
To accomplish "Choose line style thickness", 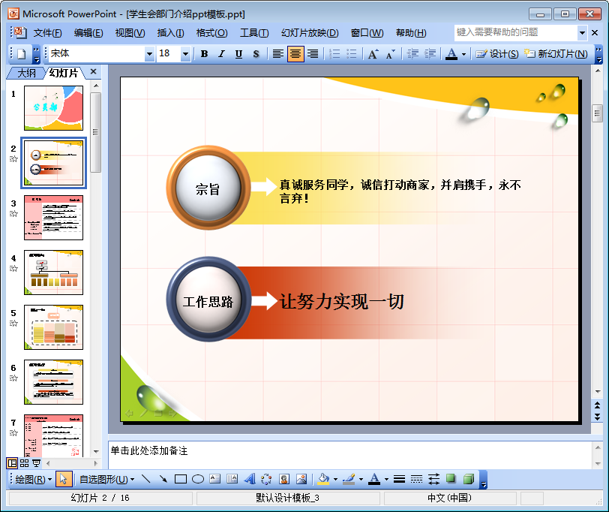I will 399,479.
